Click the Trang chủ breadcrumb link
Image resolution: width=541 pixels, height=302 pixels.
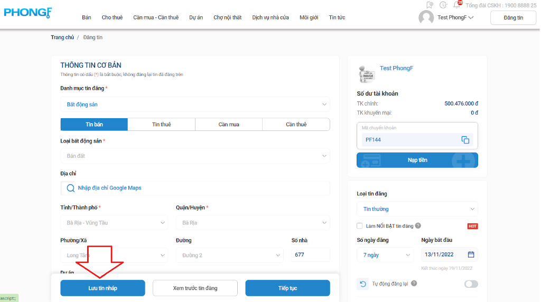[62, 37]
